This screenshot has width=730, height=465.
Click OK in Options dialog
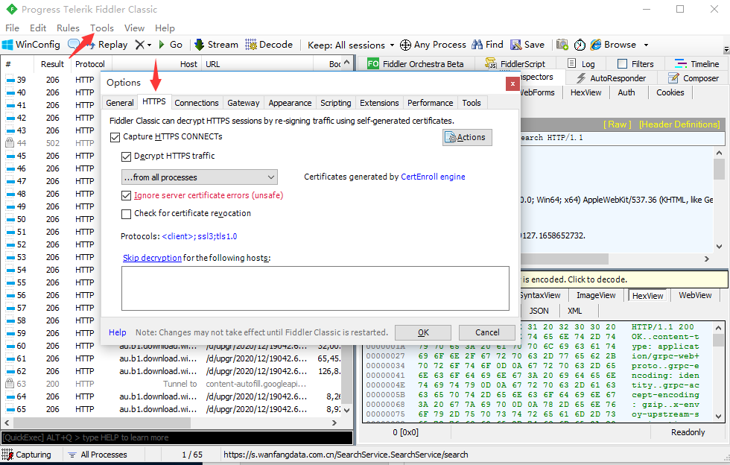pyautogui.click(x=423, y=332)
